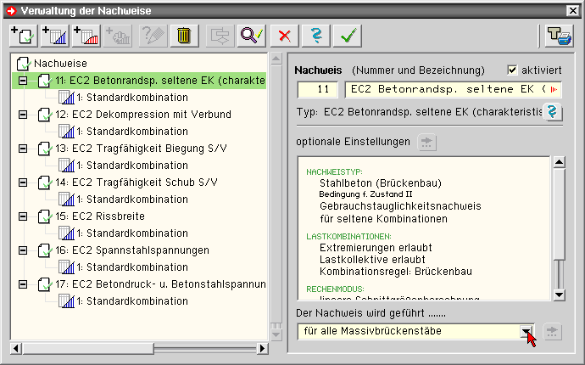This screenshot has height=365, width=585.
Task: Open help for the Nachweis Typ
Action: 554,112
